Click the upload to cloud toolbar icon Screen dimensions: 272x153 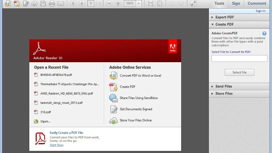(34, 3)
